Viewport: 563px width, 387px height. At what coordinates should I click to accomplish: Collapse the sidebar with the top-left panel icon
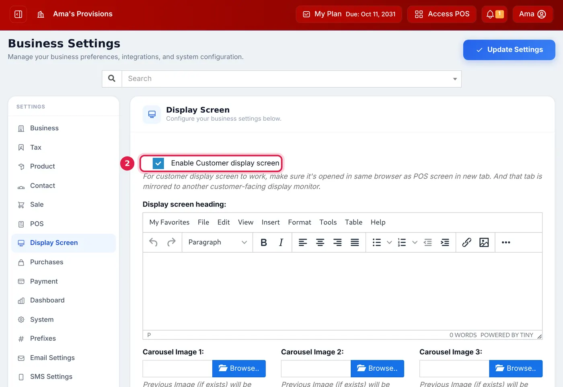18,14
